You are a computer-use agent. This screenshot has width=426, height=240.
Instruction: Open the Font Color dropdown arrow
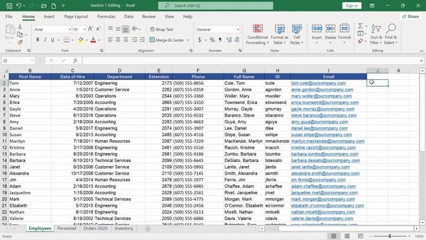coord(99,40)
